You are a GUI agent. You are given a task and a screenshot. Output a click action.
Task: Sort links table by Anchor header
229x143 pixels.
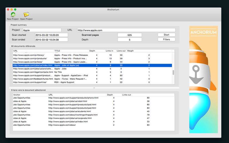30,95
